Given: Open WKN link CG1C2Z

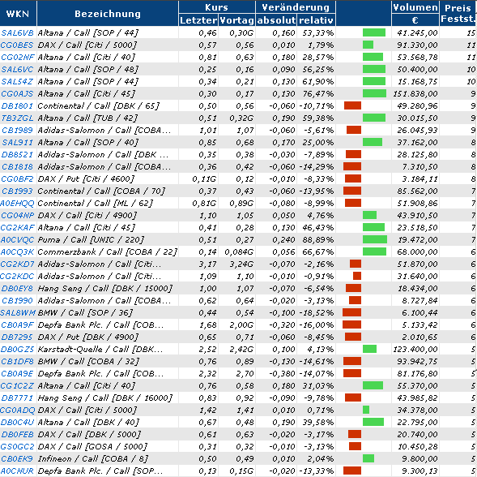Looking at the screenshot, I should (x=17, y=386).
